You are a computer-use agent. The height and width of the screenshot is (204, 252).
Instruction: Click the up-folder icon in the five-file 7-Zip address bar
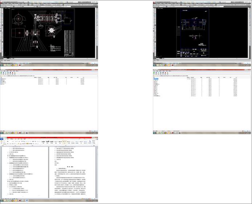click(1, 76)
